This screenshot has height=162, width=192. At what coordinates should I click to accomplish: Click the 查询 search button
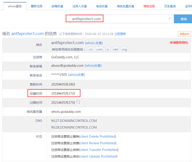click(x=183, y=19)
